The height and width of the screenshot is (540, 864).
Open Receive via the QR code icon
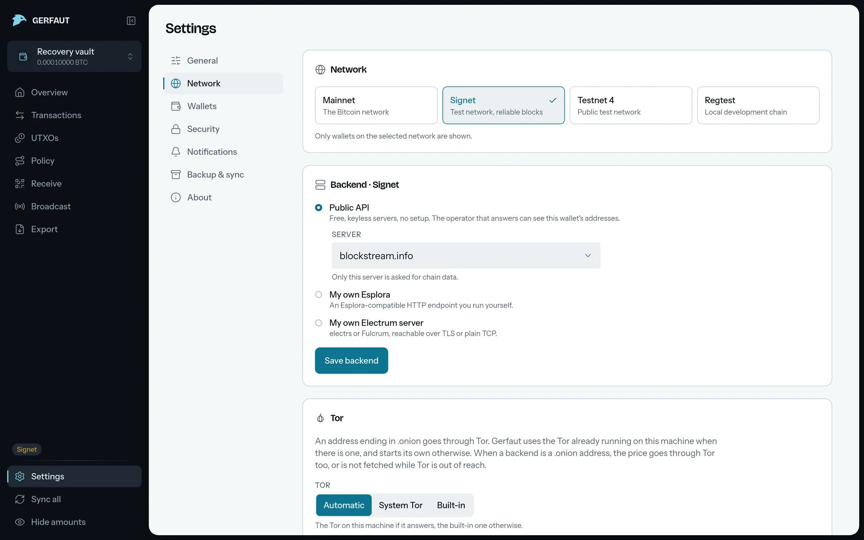(x=20, y=184)
